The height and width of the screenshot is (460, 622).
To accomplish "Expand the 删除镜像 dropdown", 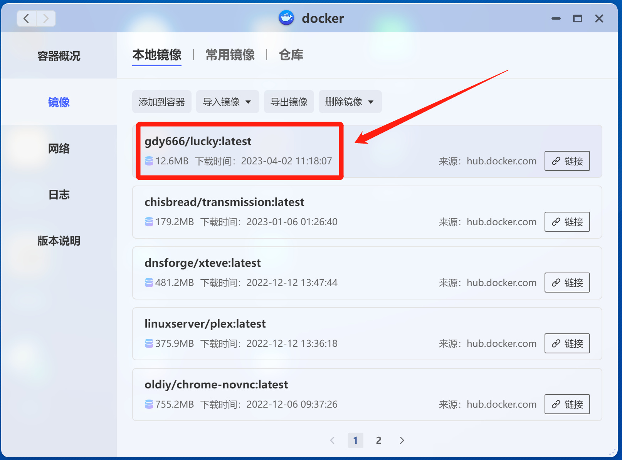I will click(x=350, y=102).
